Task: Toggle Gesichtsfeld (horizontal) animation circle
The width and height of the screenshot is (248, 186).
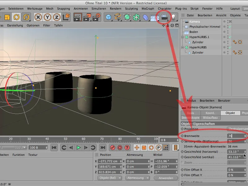Action: point(182,152)
